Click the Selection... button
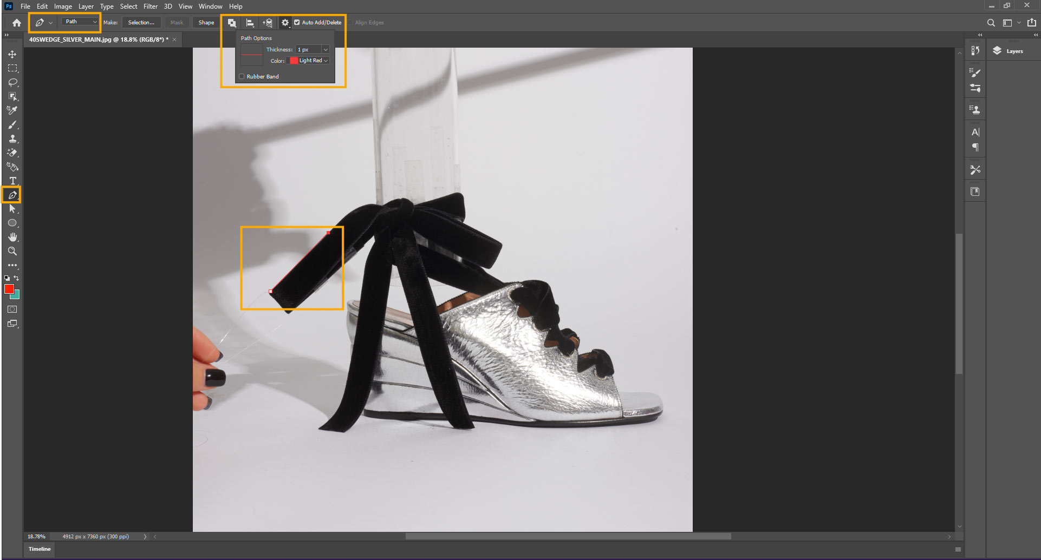This screenshot has height=560, width=1041. pyautogui.click(x=141, y=23)
